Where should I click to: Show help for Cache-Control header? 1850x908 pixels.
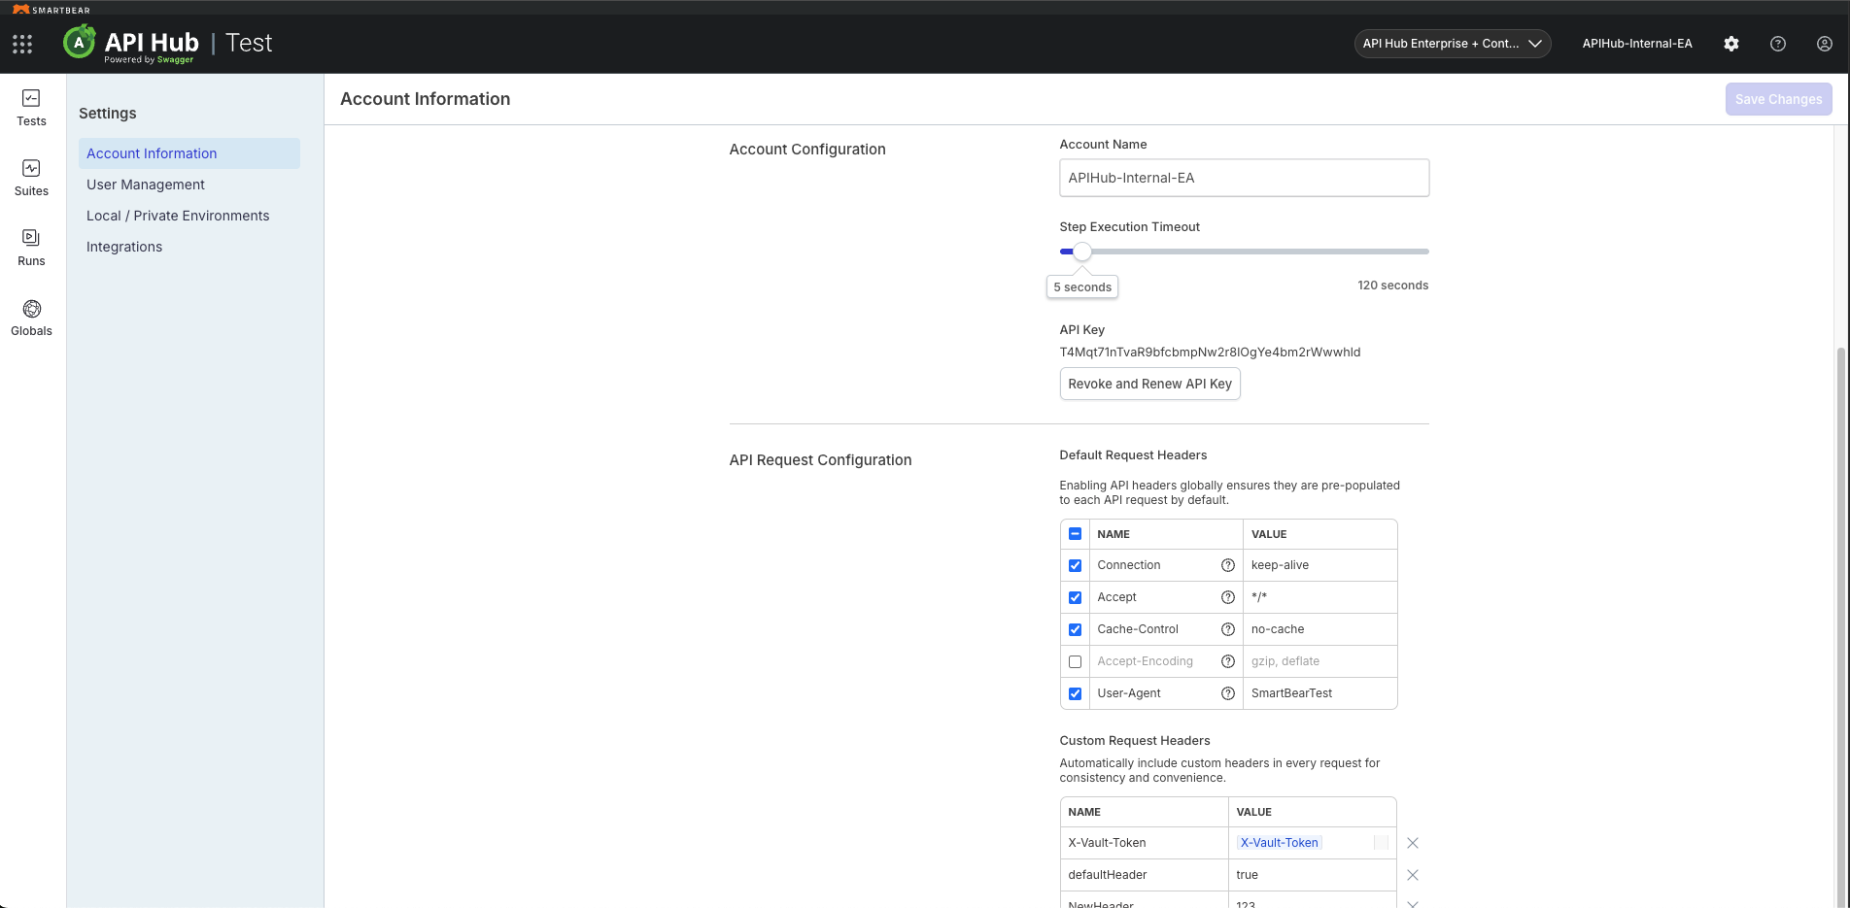1228,629
